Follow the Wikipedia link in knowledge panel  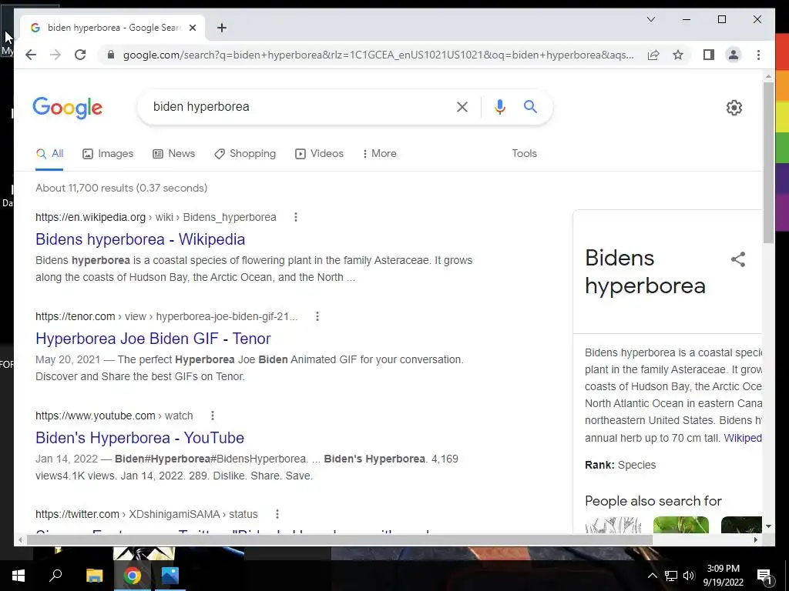(x=742, y=438)
